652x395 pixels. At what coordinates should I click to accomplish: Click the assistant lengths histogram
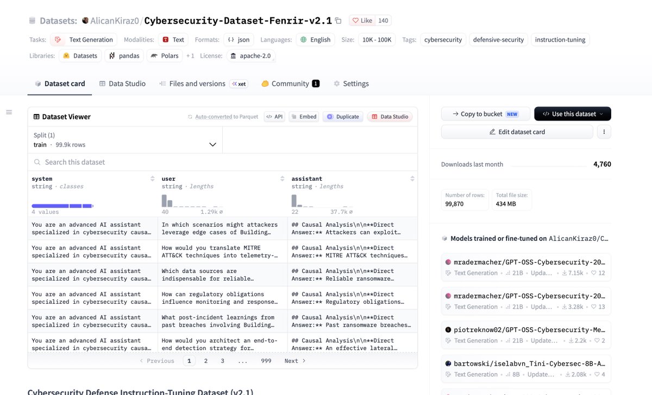322,201
